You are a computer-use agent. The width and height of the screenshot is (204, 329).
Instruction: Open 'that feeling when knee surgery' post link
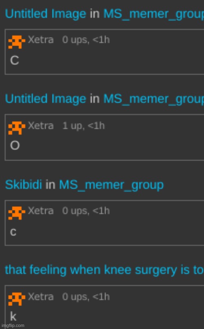click(104, 270)
